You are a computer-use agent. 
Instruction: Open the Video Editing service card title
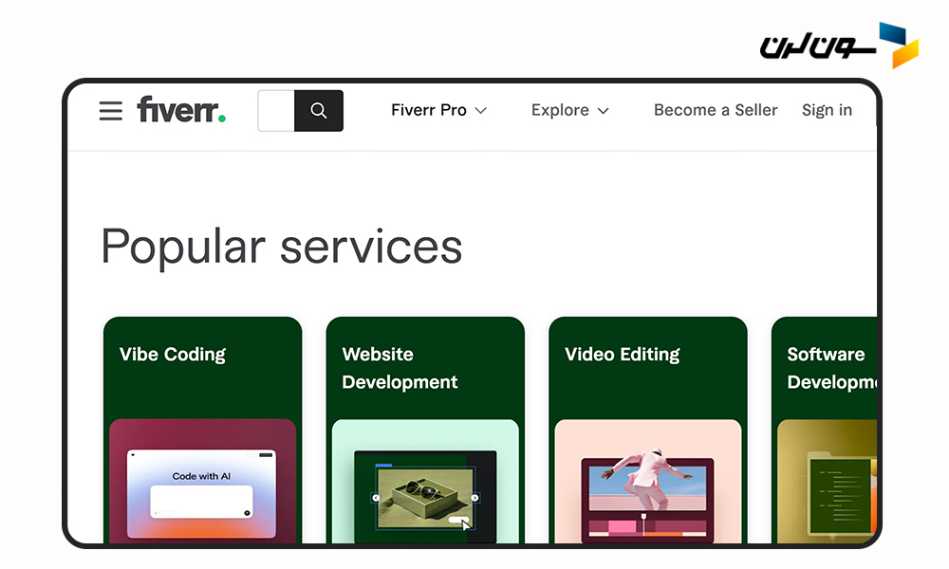[x=623, y=355]
